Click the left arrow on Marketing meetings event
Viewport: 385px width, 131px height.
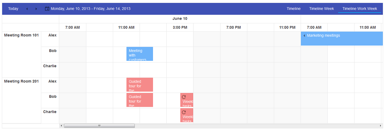304,35
